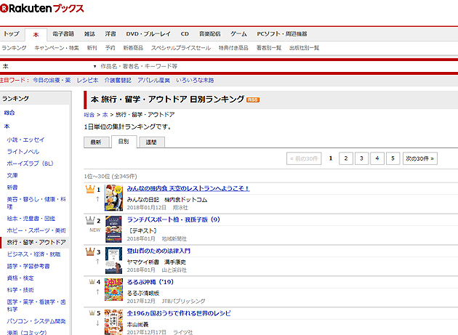Click the rank 1 book cover thumbnail

(x=113, y=198)
